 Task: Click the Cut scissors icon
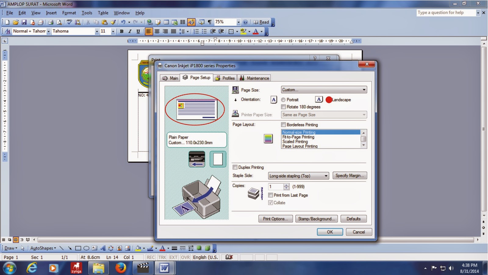(x=88, y=22)
